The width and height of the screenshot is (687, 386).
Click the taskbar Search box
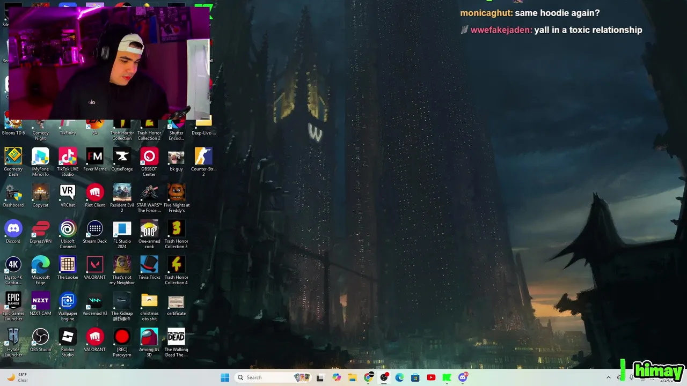point(274,377)
